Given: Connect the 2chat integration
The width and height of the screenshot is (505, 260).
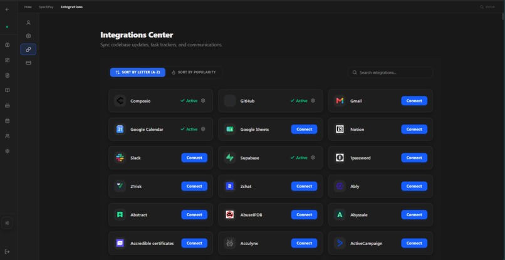Looking at the screenshot, I should coord(304,186).
